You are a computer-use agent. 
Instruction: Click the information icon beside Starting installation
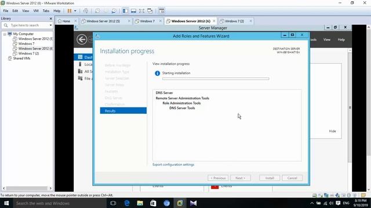[x=157, y=73]
